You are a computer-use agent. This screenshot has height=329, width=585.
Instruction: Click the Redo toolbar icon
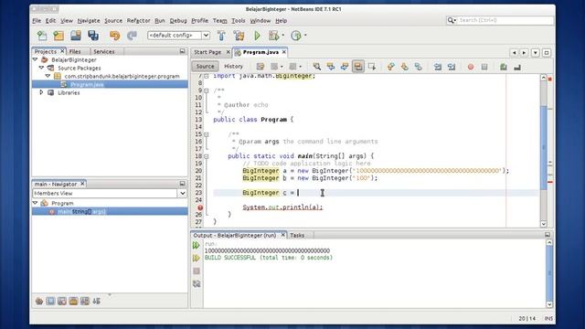point(132,36)
